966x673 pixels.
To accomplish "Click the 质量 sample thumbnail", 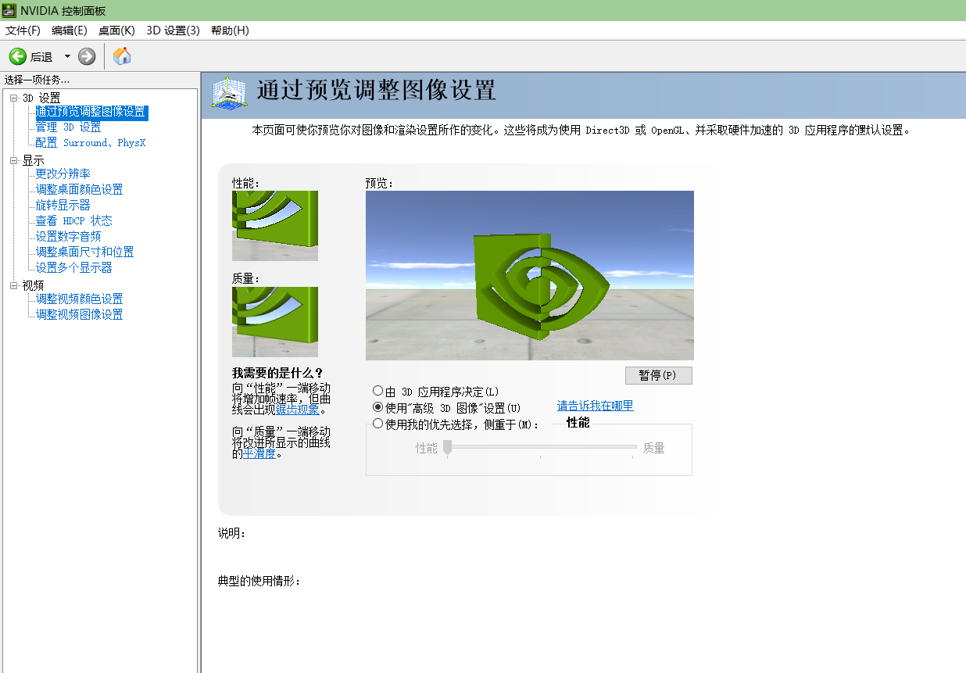I will click(275, 322).
